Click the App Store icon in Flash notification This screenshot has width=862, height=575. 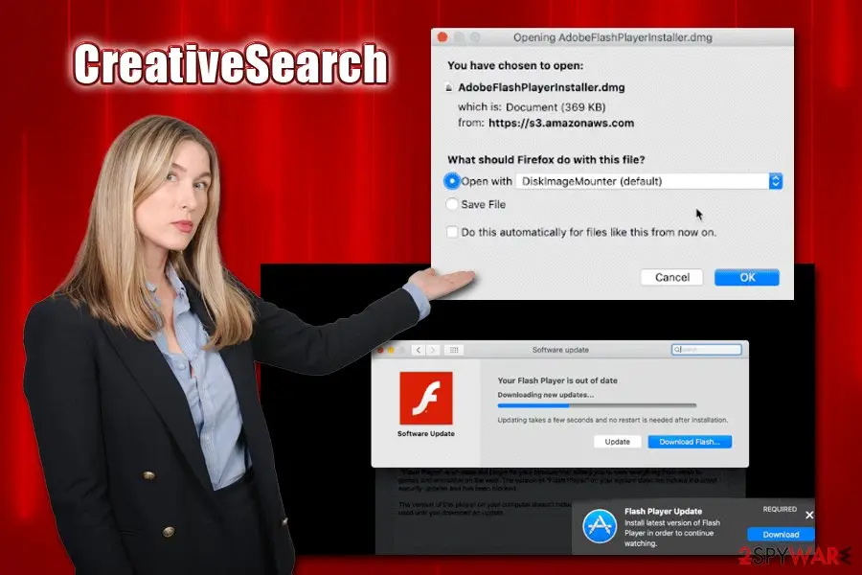(x=600, y=526)
